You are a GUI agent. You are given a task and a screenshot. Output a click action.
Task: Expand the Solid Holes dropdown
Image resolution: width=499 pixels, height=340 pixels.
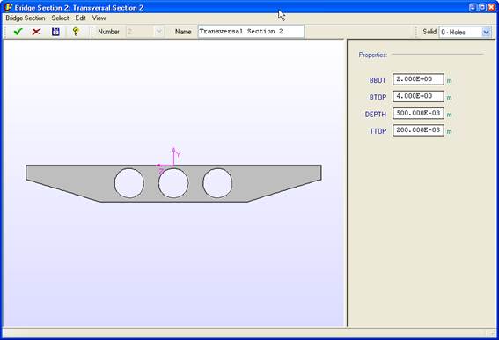[x=486, y=32]
